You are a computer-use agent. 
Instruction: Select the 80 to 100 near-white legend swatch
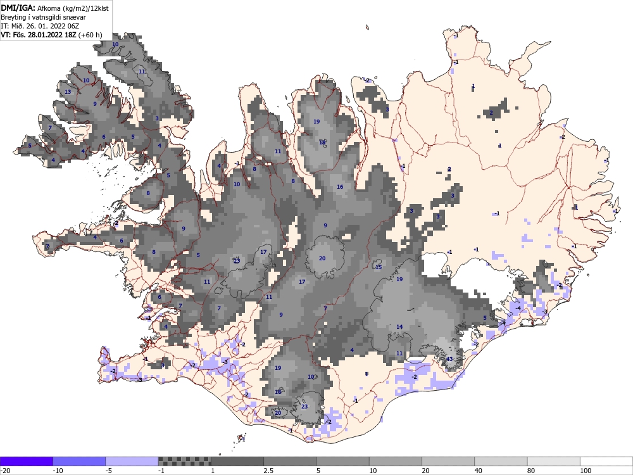pos(553,461)
